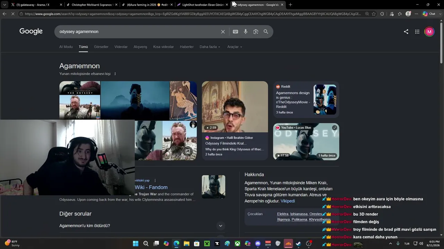Screen dimensions: 444x249
Task: Close the Aura farming tab
Action: point(171,5)
